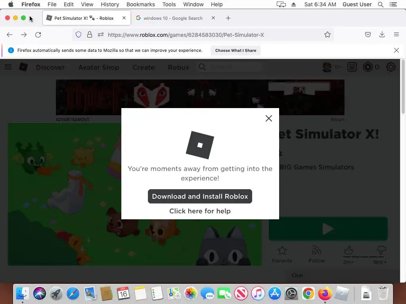Open the tracking protection shield icon
The height and width of the screenshot is (304, 406).
pos(79,35)
